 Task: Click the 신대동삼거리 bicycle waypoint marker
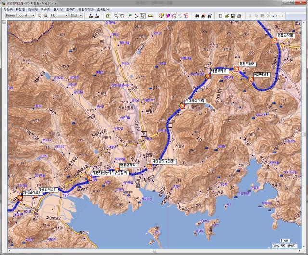(182, 106)
